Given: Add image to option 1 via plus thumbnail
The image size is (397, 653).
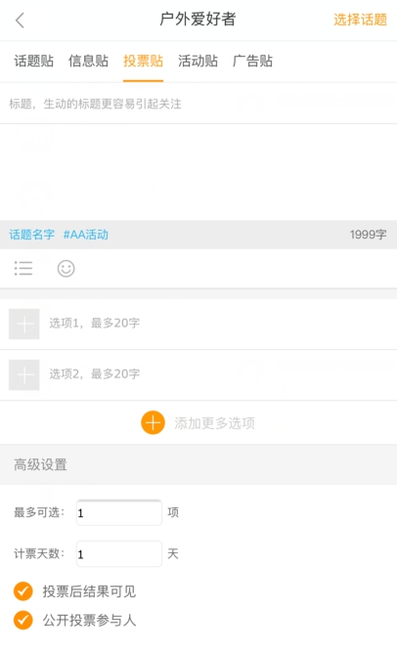Looking at the screenshot, I should click(x=24, y=324).
